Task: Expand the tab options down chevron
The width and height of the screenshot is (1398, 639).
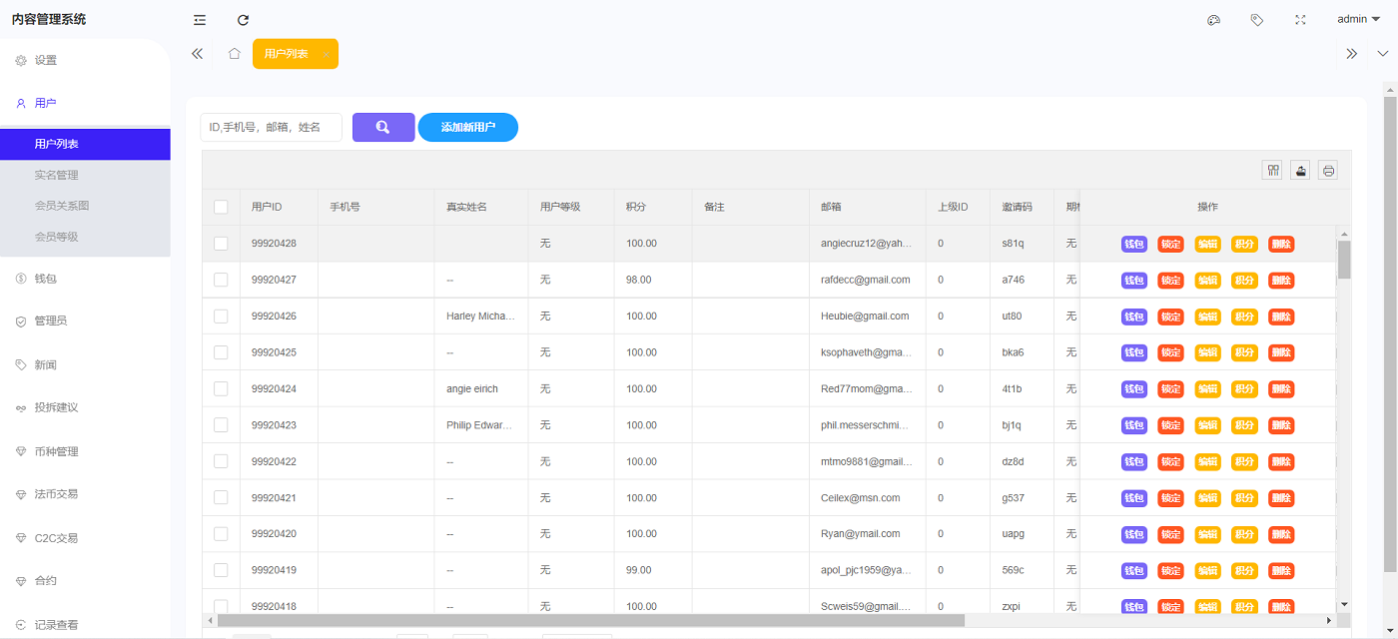Action: (x=1383, y=54)
